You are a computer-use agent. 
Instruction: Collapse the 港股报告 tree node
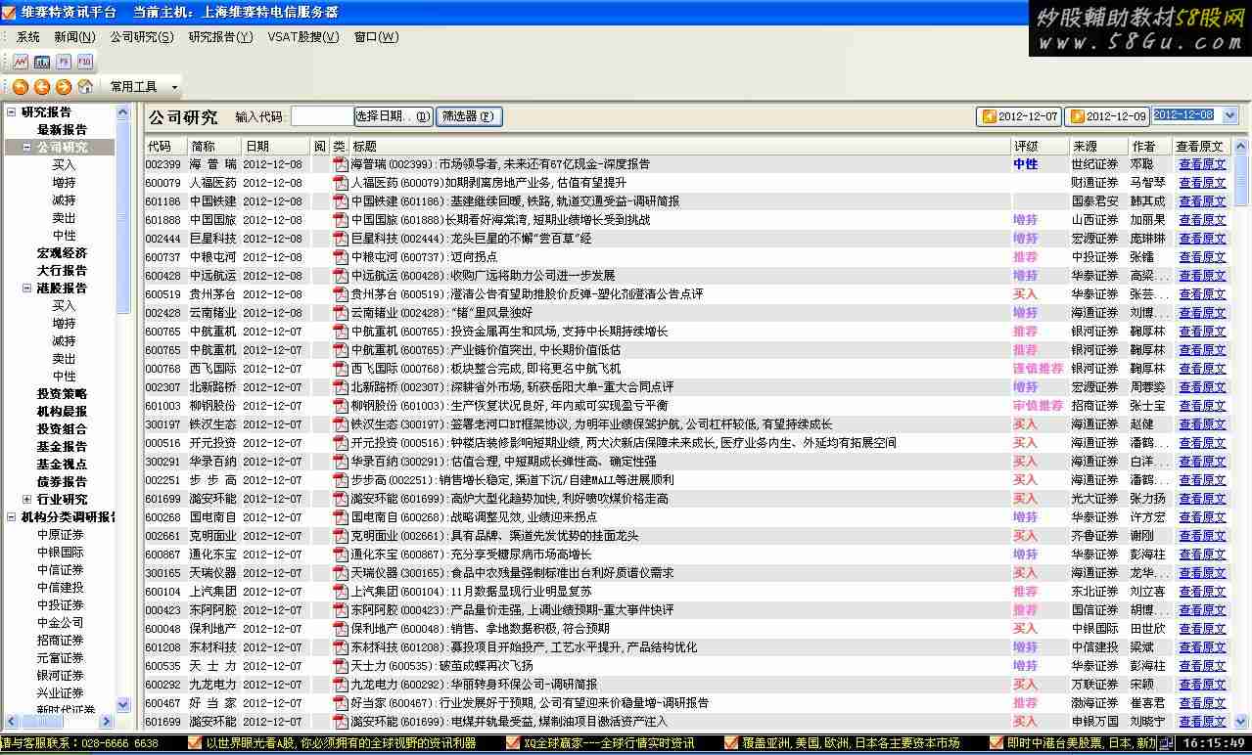click(x=26, y=289)
